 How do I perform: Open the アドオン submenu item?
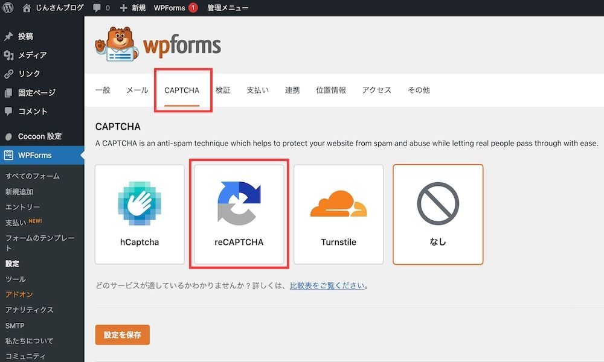pyautogui.click(x=19, y=294)
